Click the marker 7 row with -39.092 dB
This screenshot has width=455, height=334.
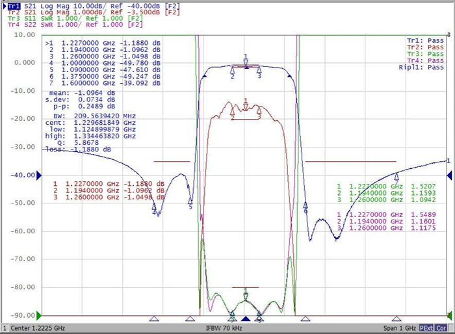tap(105, 83)
